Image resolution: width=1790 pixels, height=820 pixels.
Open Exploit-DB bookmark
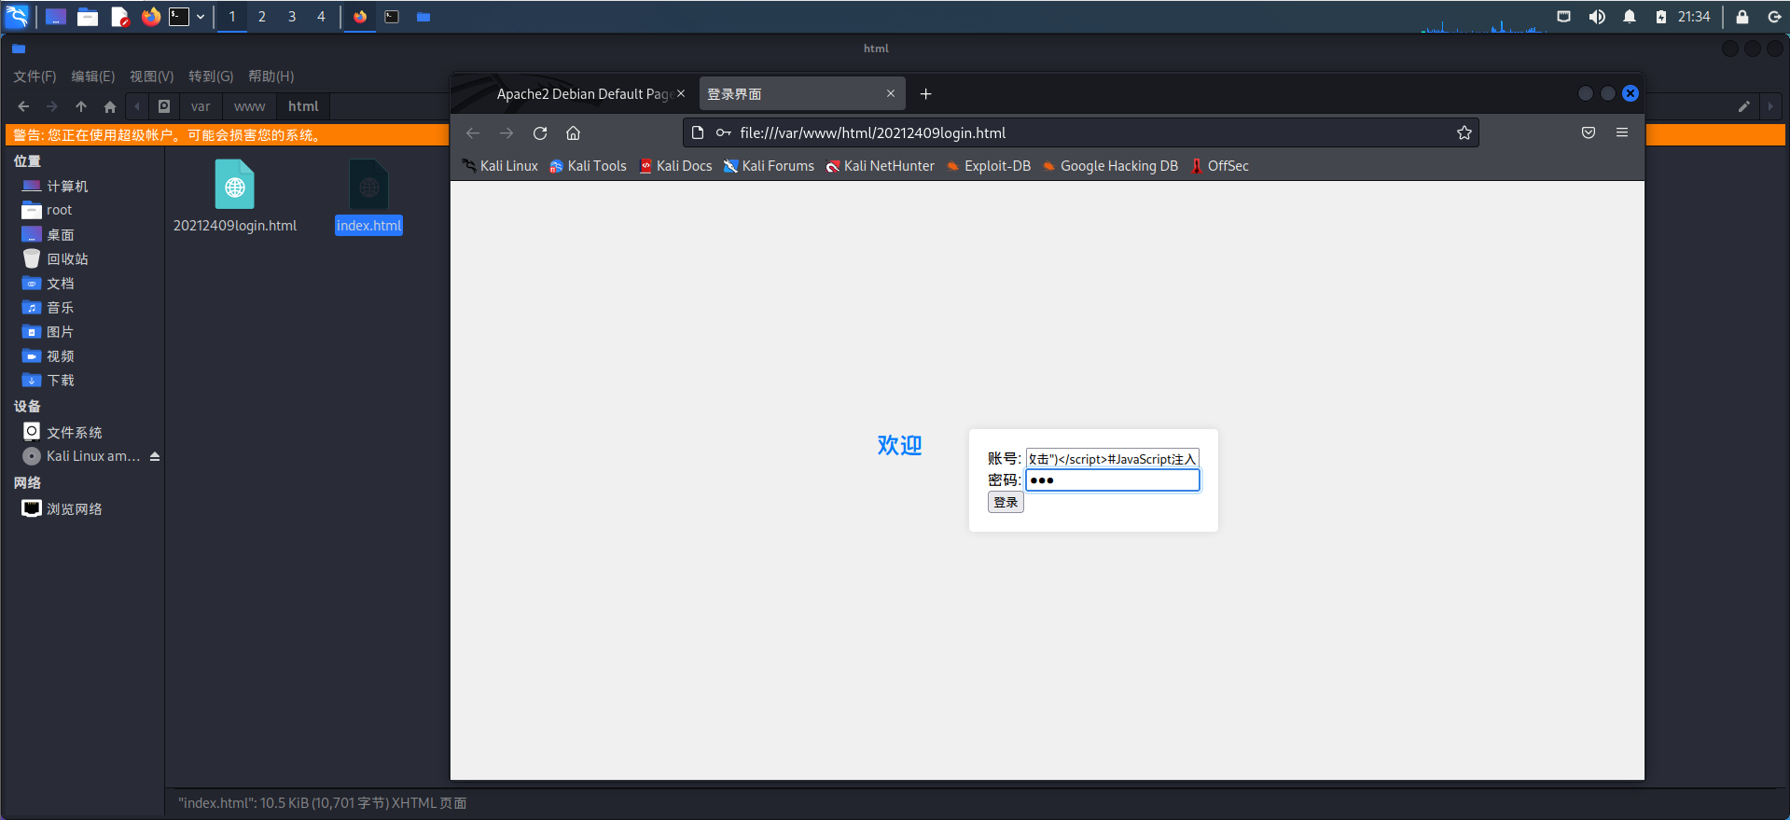[989, 166]
